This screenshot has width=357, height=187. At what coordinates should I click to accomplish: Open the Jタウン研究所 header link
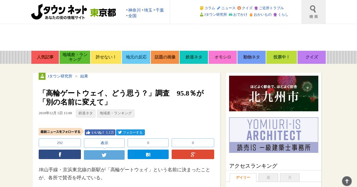(213, 15)
